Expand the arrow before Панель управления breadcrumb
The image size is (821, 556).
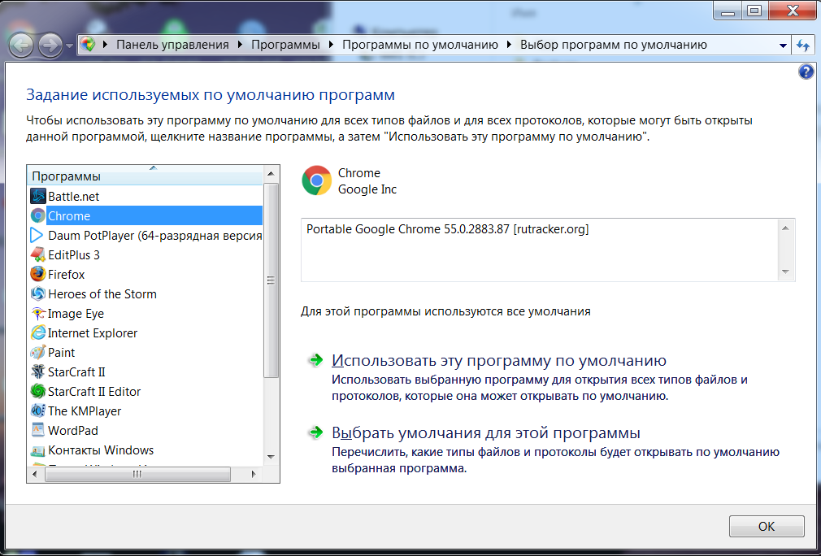coord(105,45)
